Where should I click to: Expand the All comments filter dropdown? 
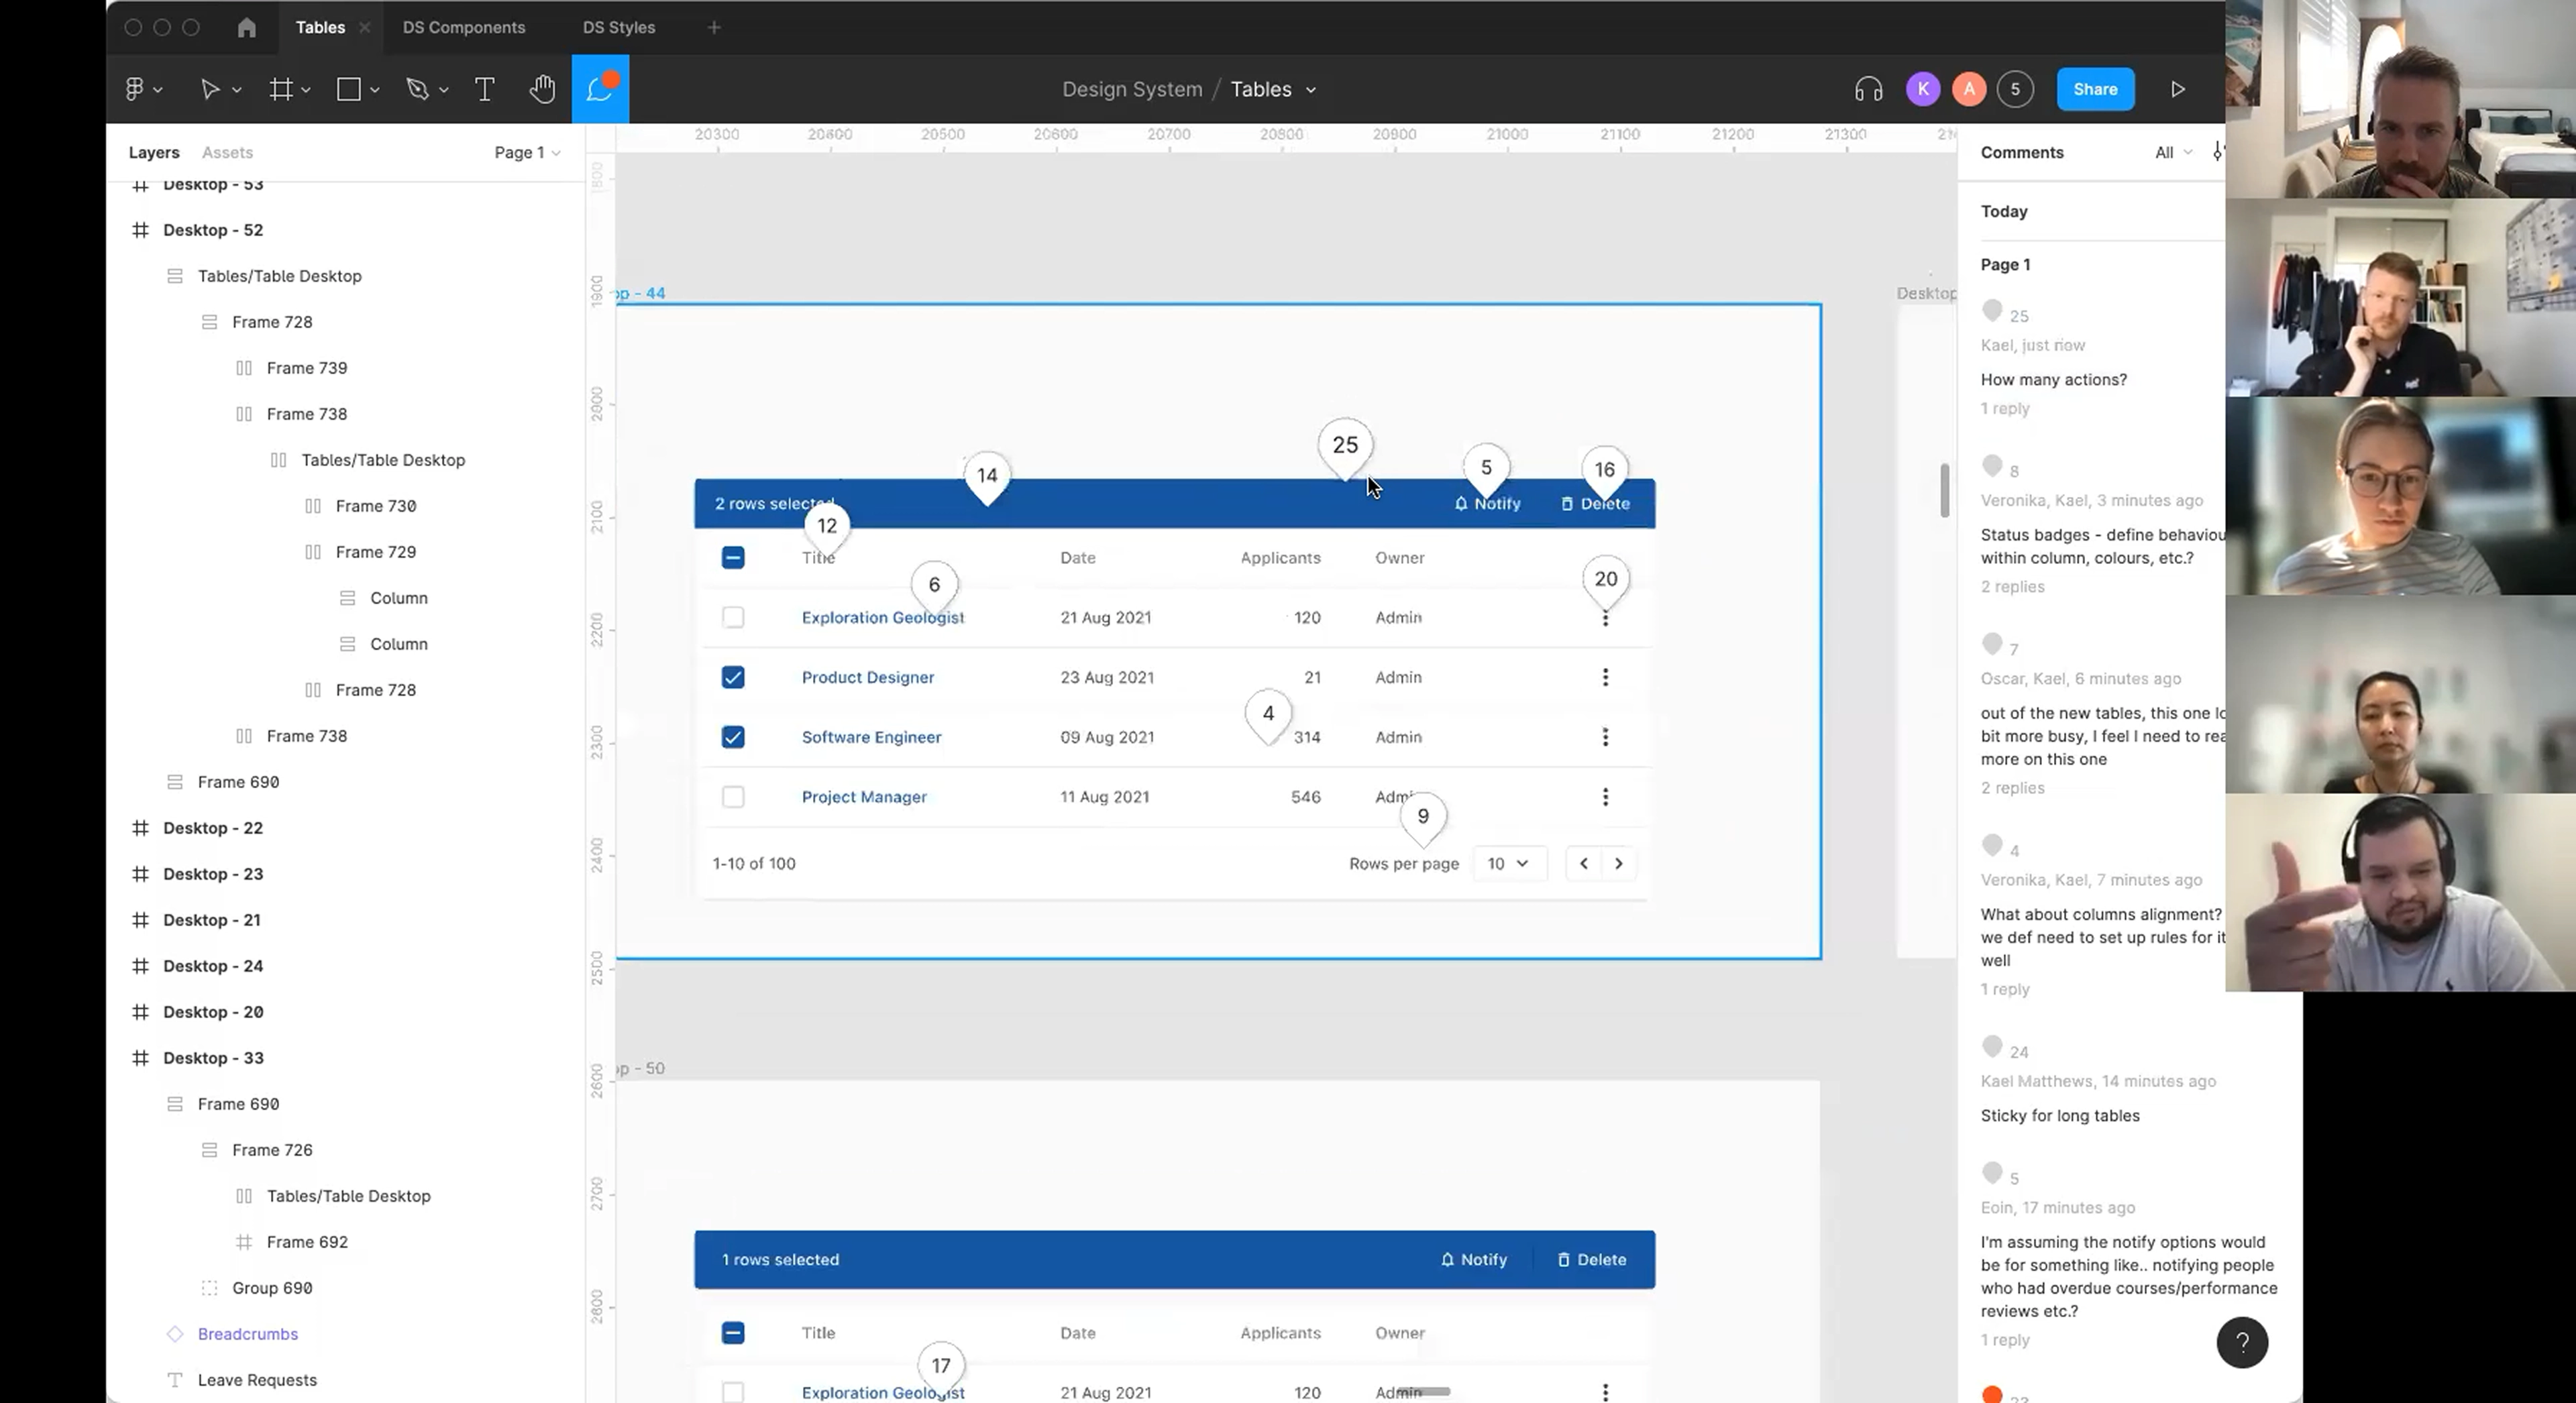click(x=2173, y=152)
